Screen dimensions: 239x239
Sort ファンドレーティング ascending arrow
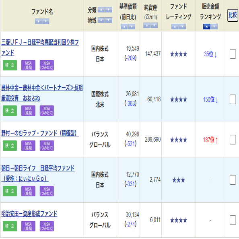point(175,27)
